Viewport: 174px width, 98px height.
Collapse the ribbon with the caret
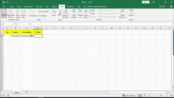click(172, 20)
